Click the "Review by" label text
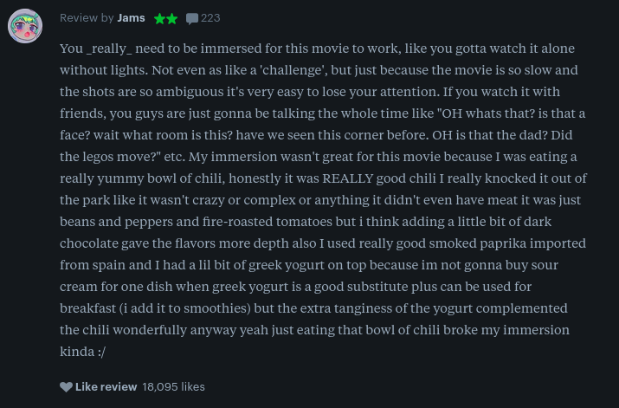The image size is (619, 408). (87, 18)
